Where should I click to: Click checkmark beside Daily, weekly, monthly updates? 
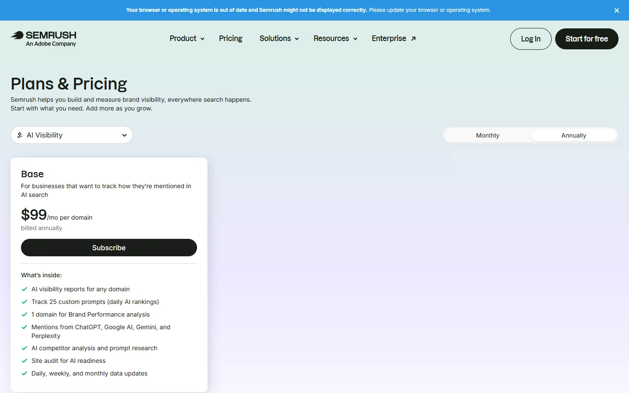coord(24,373)
